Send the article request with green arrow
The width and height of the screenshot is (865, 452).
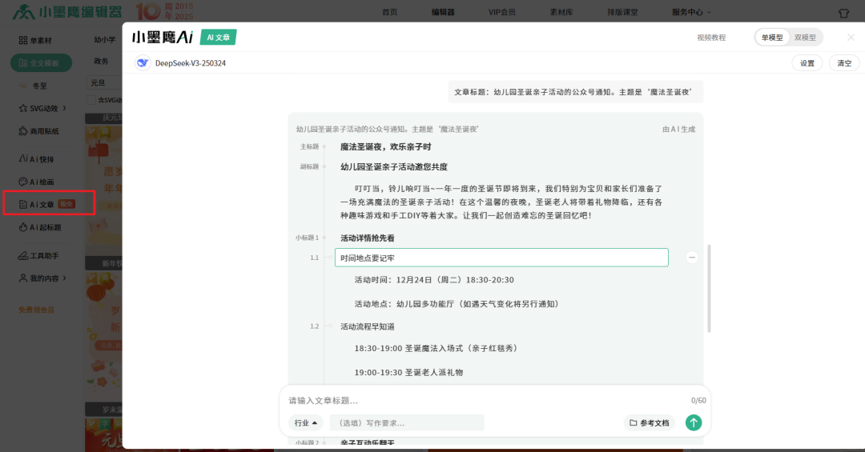(x=694, y=422)
